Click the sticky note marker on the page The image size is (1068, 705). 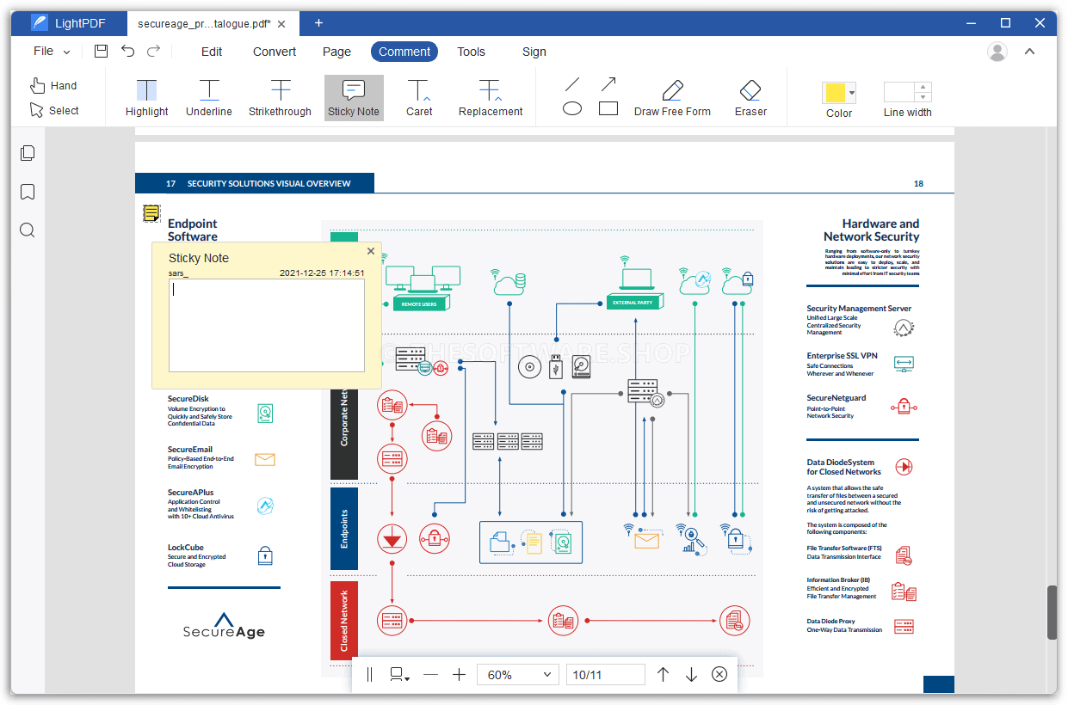[151, 212]
